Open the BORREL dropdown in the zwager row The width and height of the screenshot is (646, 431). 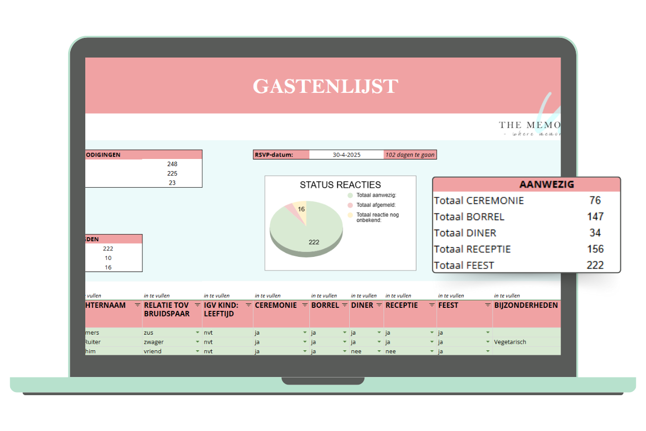345,342
